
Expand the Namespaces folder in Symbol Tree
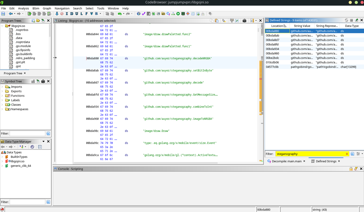pyautogui.click(x=3, y=109)
